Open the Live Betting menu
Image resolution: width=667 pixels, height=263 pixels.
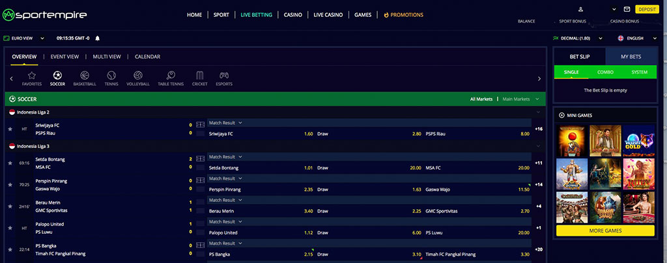tap(256, 15)
